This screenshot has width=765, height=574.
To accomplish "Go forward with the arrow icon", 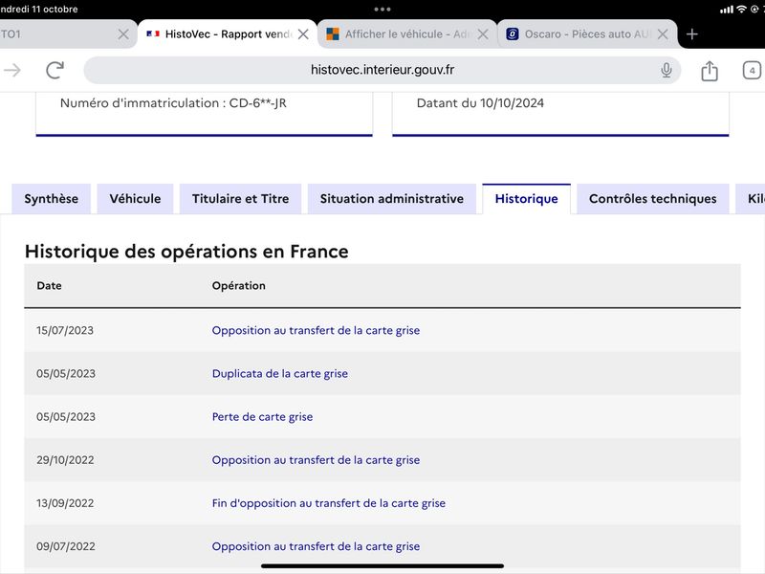I will 12,70.
